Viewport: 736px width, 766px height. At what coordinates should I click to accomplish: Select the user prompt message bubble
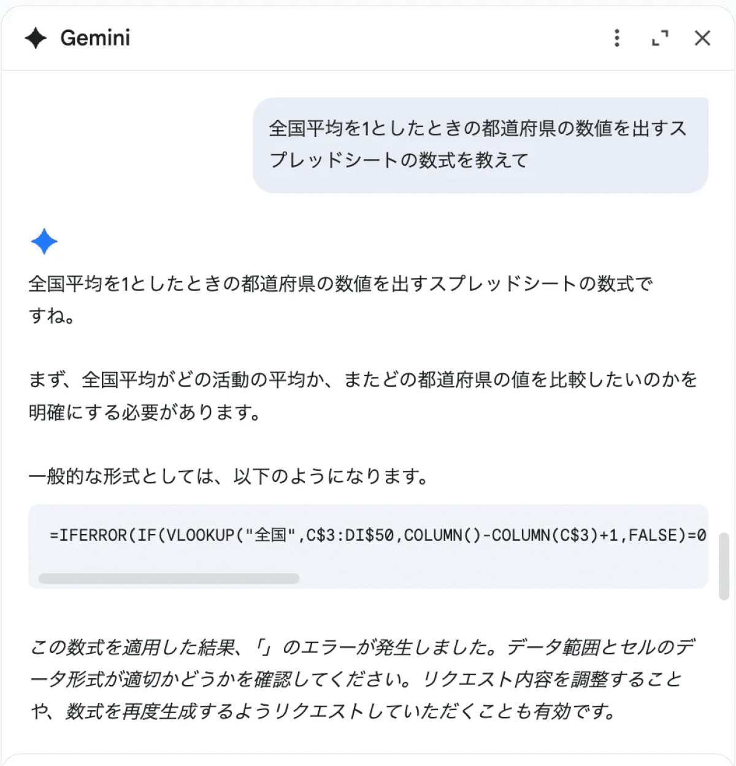(x=480, y=145)
